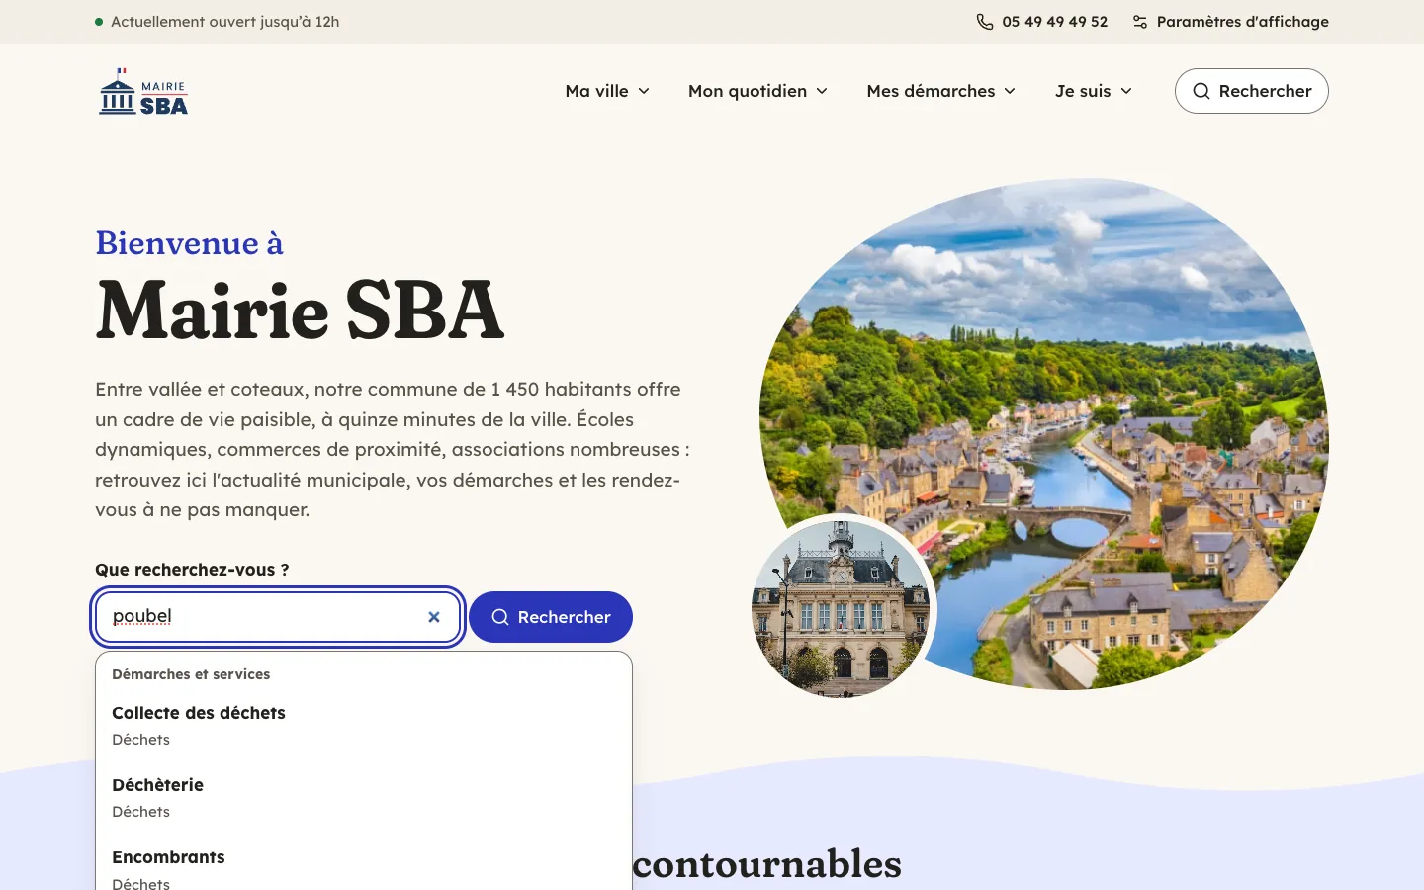
Task: Open Paramètres d'affichage
Action: pyautogui.click(x=1230, y=22)
